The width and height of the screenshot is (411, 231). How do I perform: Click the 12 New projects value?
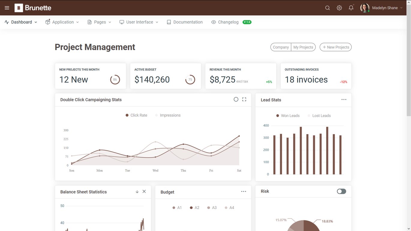coord(73,79)
